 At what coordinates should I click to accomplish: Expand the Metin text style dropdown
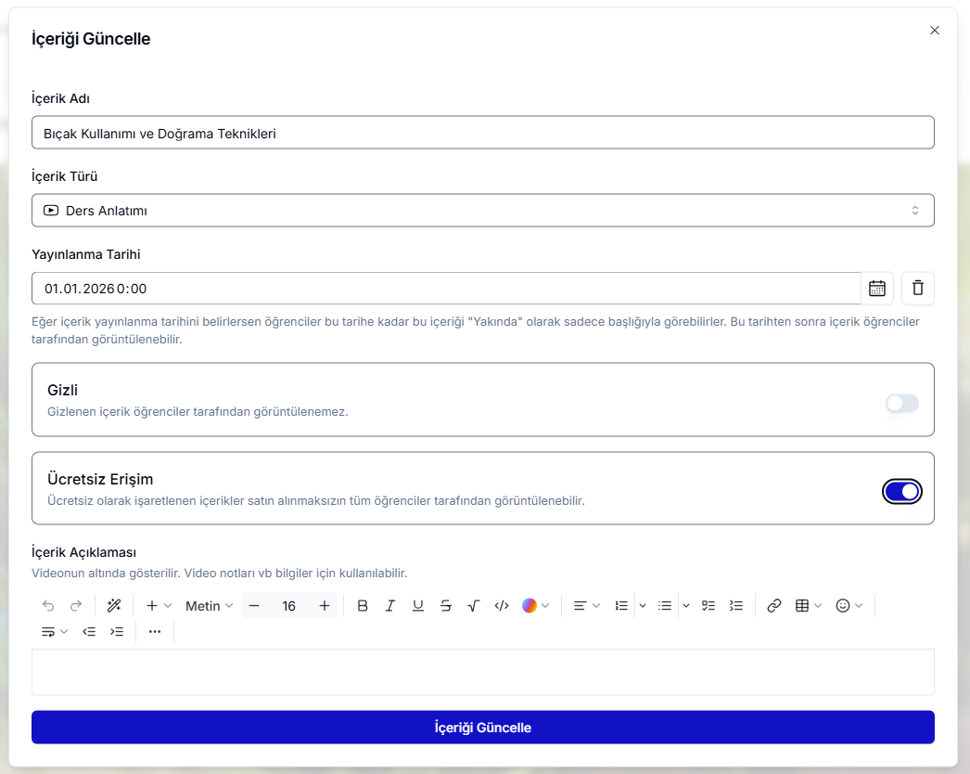[209, 606]
